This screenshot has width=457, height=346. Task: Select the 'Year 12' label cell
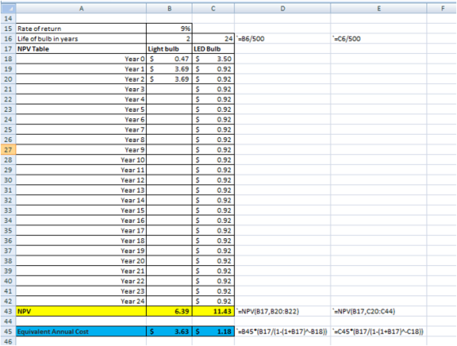pyautogui.click(x=82, y=180)
